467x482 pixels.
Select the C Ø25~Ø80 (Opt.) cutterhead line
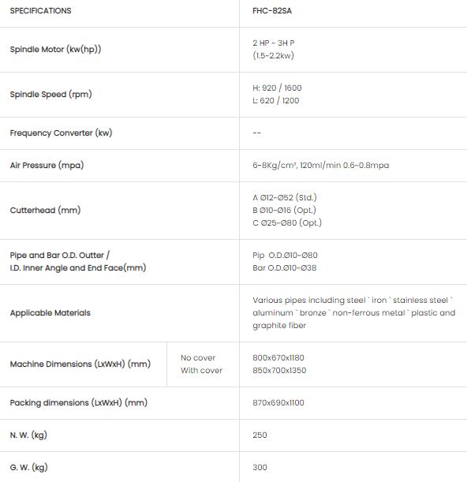click(287, 222)
